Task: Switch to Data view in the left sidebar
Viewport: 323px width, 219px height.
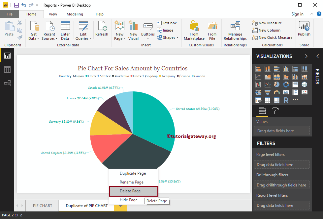Action: point(7,69)
